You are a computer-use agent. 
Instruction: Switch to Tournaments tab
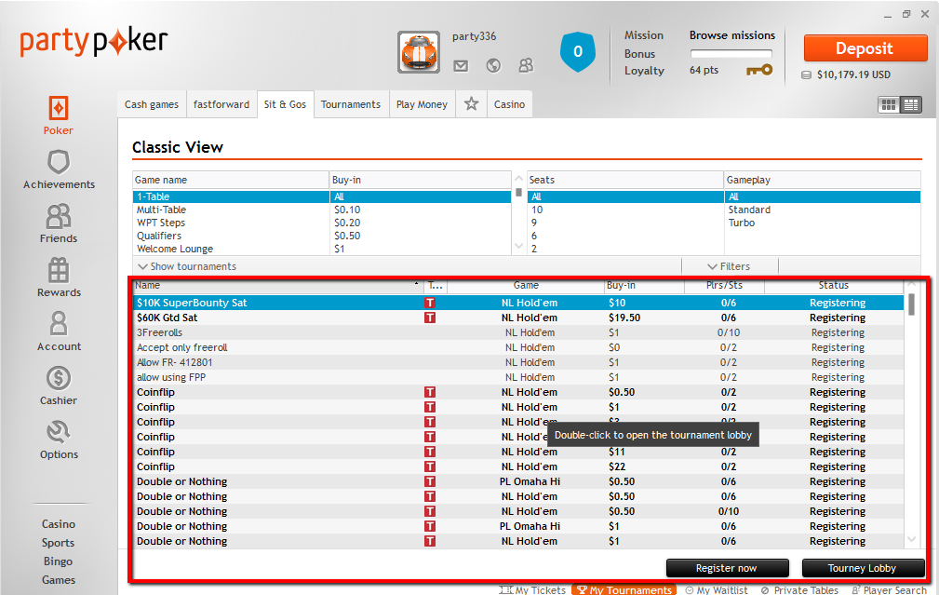click(x=351, y=104)
